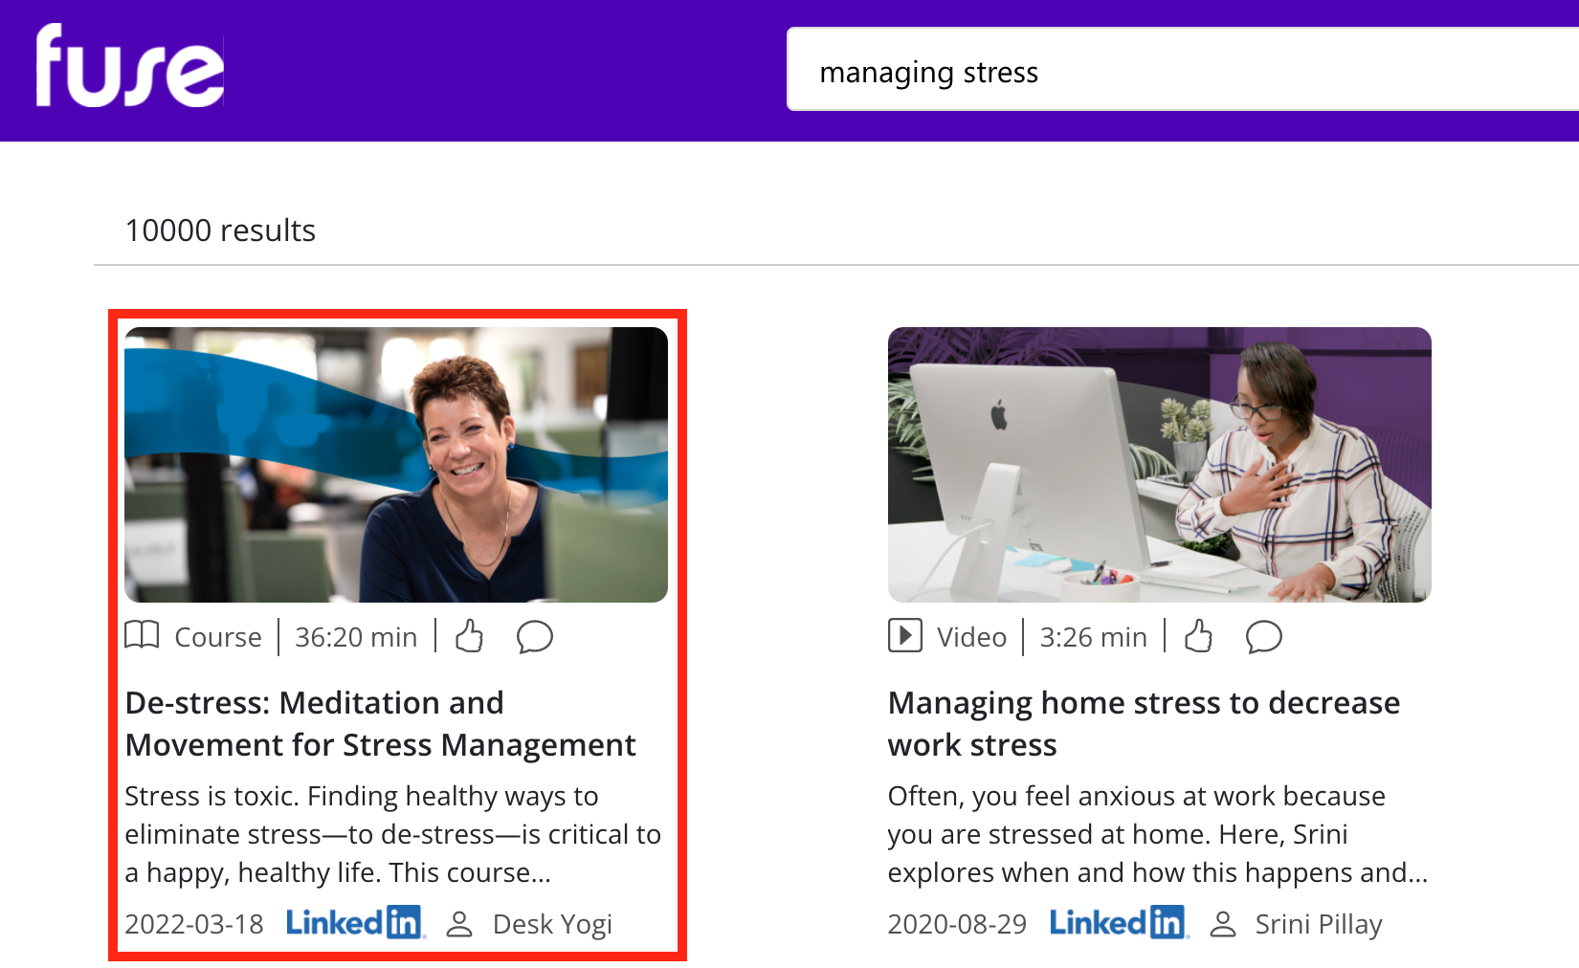Click LinkedIn logo under home stress video
1579x968 pixels.
point(1119,923)
